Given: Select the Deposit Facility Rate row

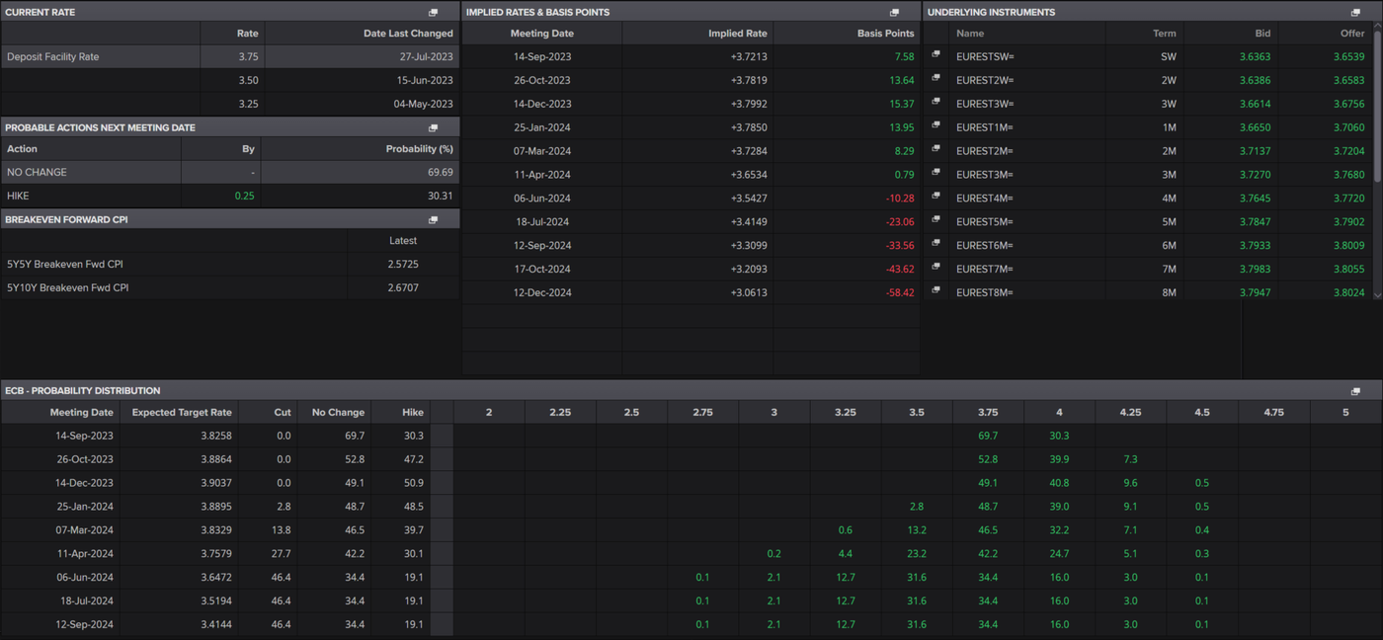Looking at the screenshot, I should point(53,57).
